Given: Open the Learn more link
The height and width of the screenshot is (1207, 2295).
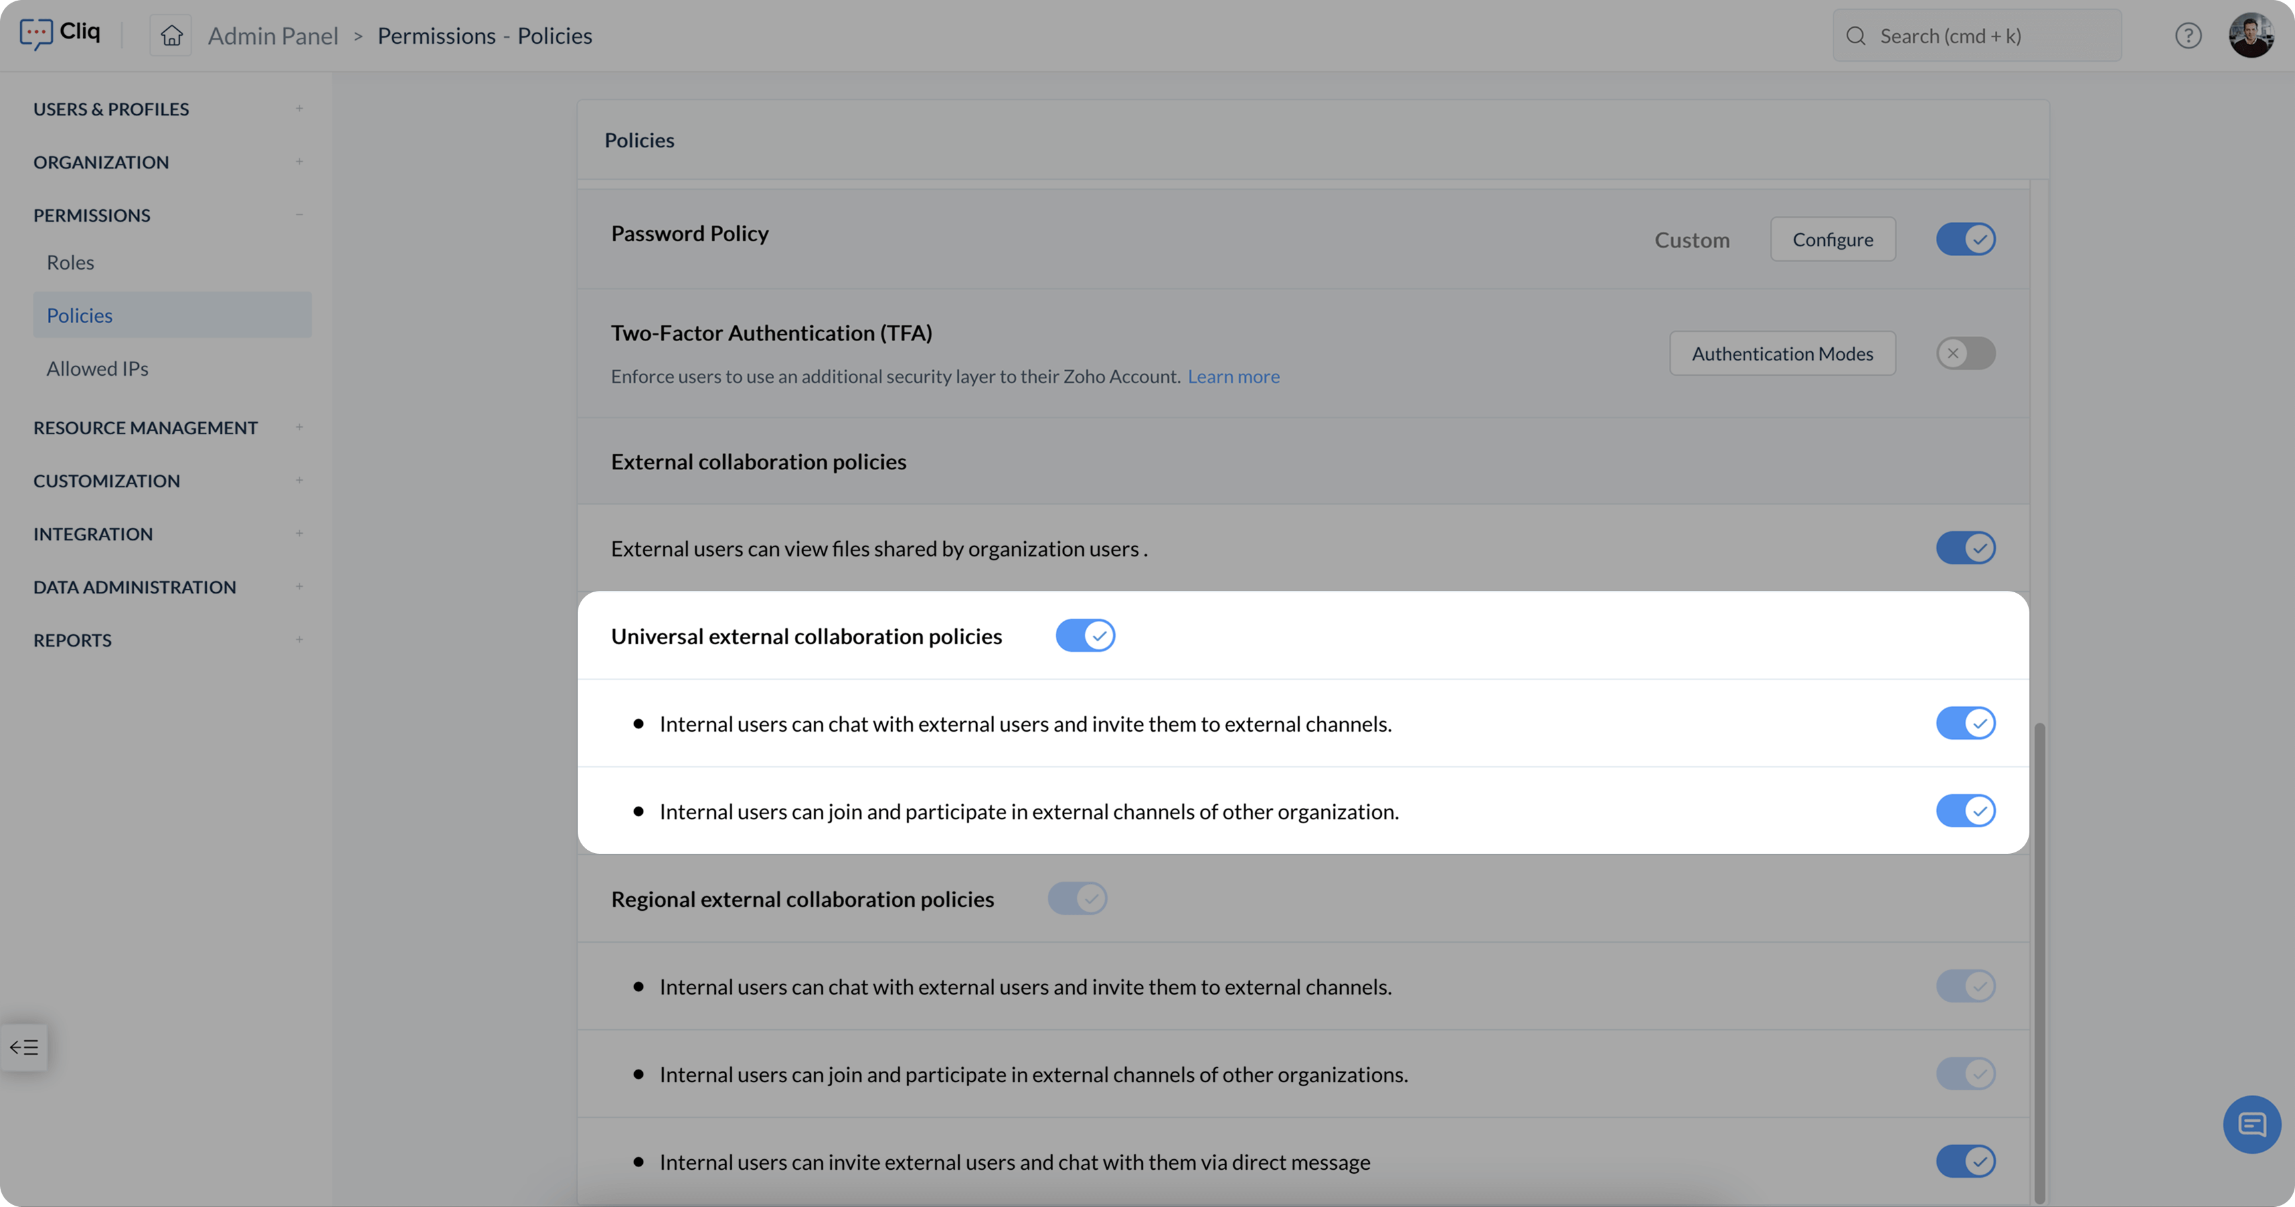Looking at the screenshot, I should point(1233,377).
